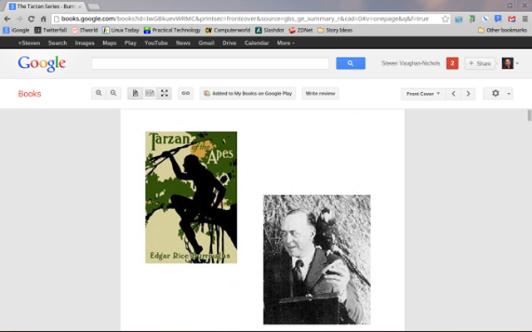Open Search in the Google bar
The width and height of the screenshot is (532, 332).
click(x=57, y=43)
